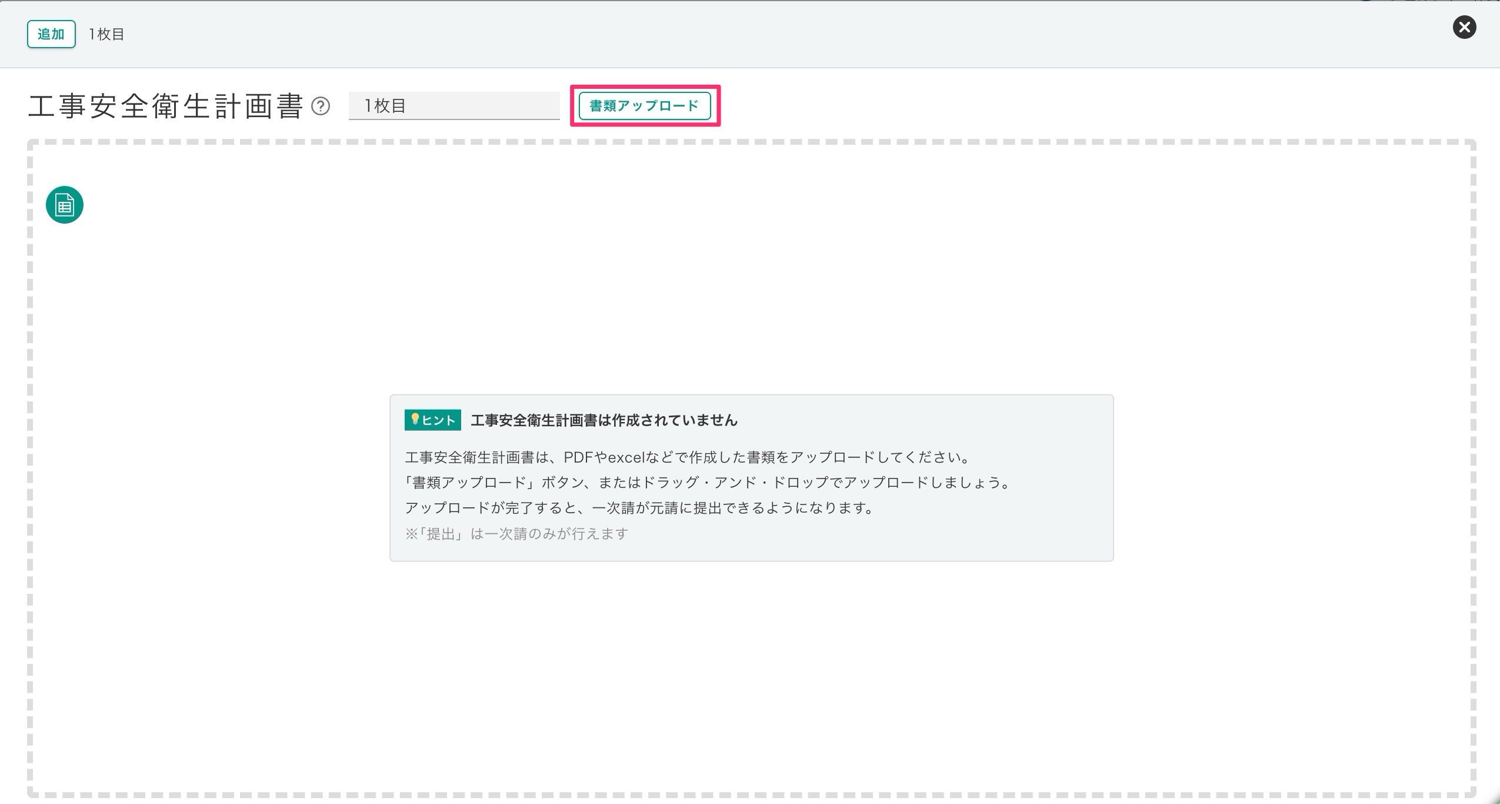Screen dimensions: 1500x804
Task: Focus the 1枚目 page name field
Action: pyautogui.click(x=454, y=106)
